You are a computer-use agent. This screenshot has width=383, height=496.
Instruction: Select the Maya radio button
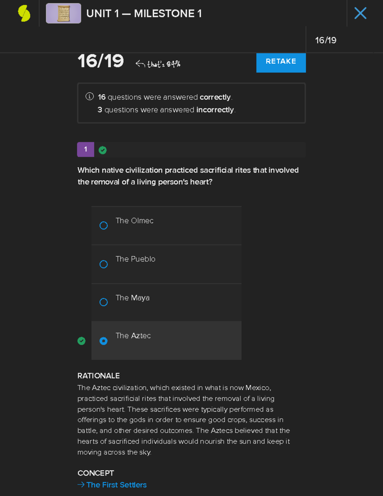[103, 302]
